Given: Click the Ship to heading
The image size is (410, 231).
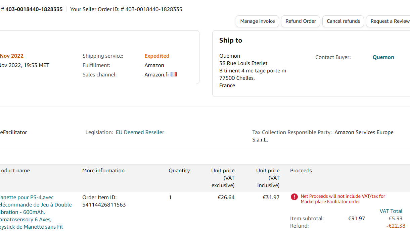Looking at the screenshot, I should pos(231,40).
